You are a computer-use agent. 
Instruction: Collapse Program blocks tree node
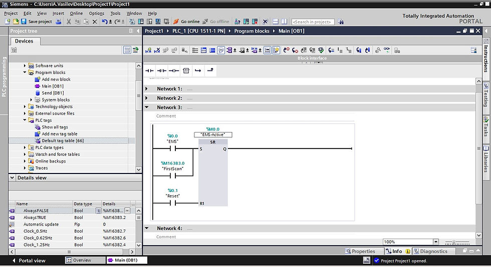pos(25,72)
